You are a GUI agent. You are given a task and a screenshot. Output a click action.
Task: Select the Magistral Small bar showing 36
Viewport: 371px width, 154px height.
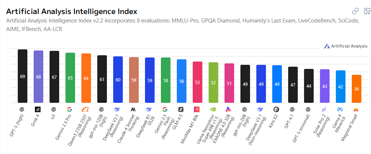pos(357,89)
